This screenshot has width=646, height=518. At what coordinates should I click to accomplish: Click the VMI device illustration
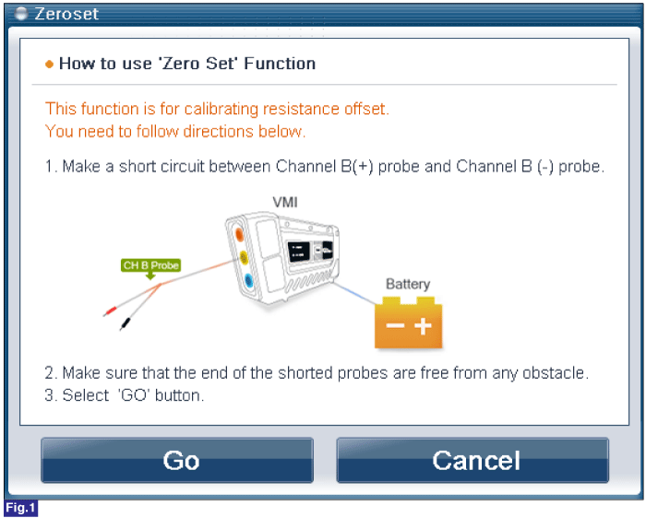click(282, 258)
